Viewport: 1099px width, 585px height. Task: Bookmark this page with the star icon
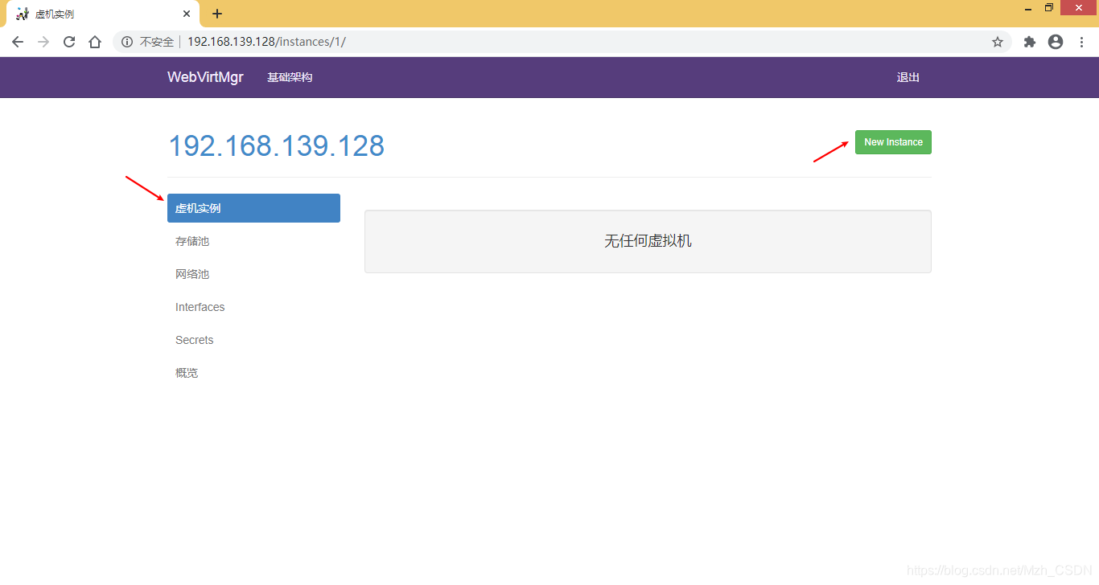[x=998, y=42]
